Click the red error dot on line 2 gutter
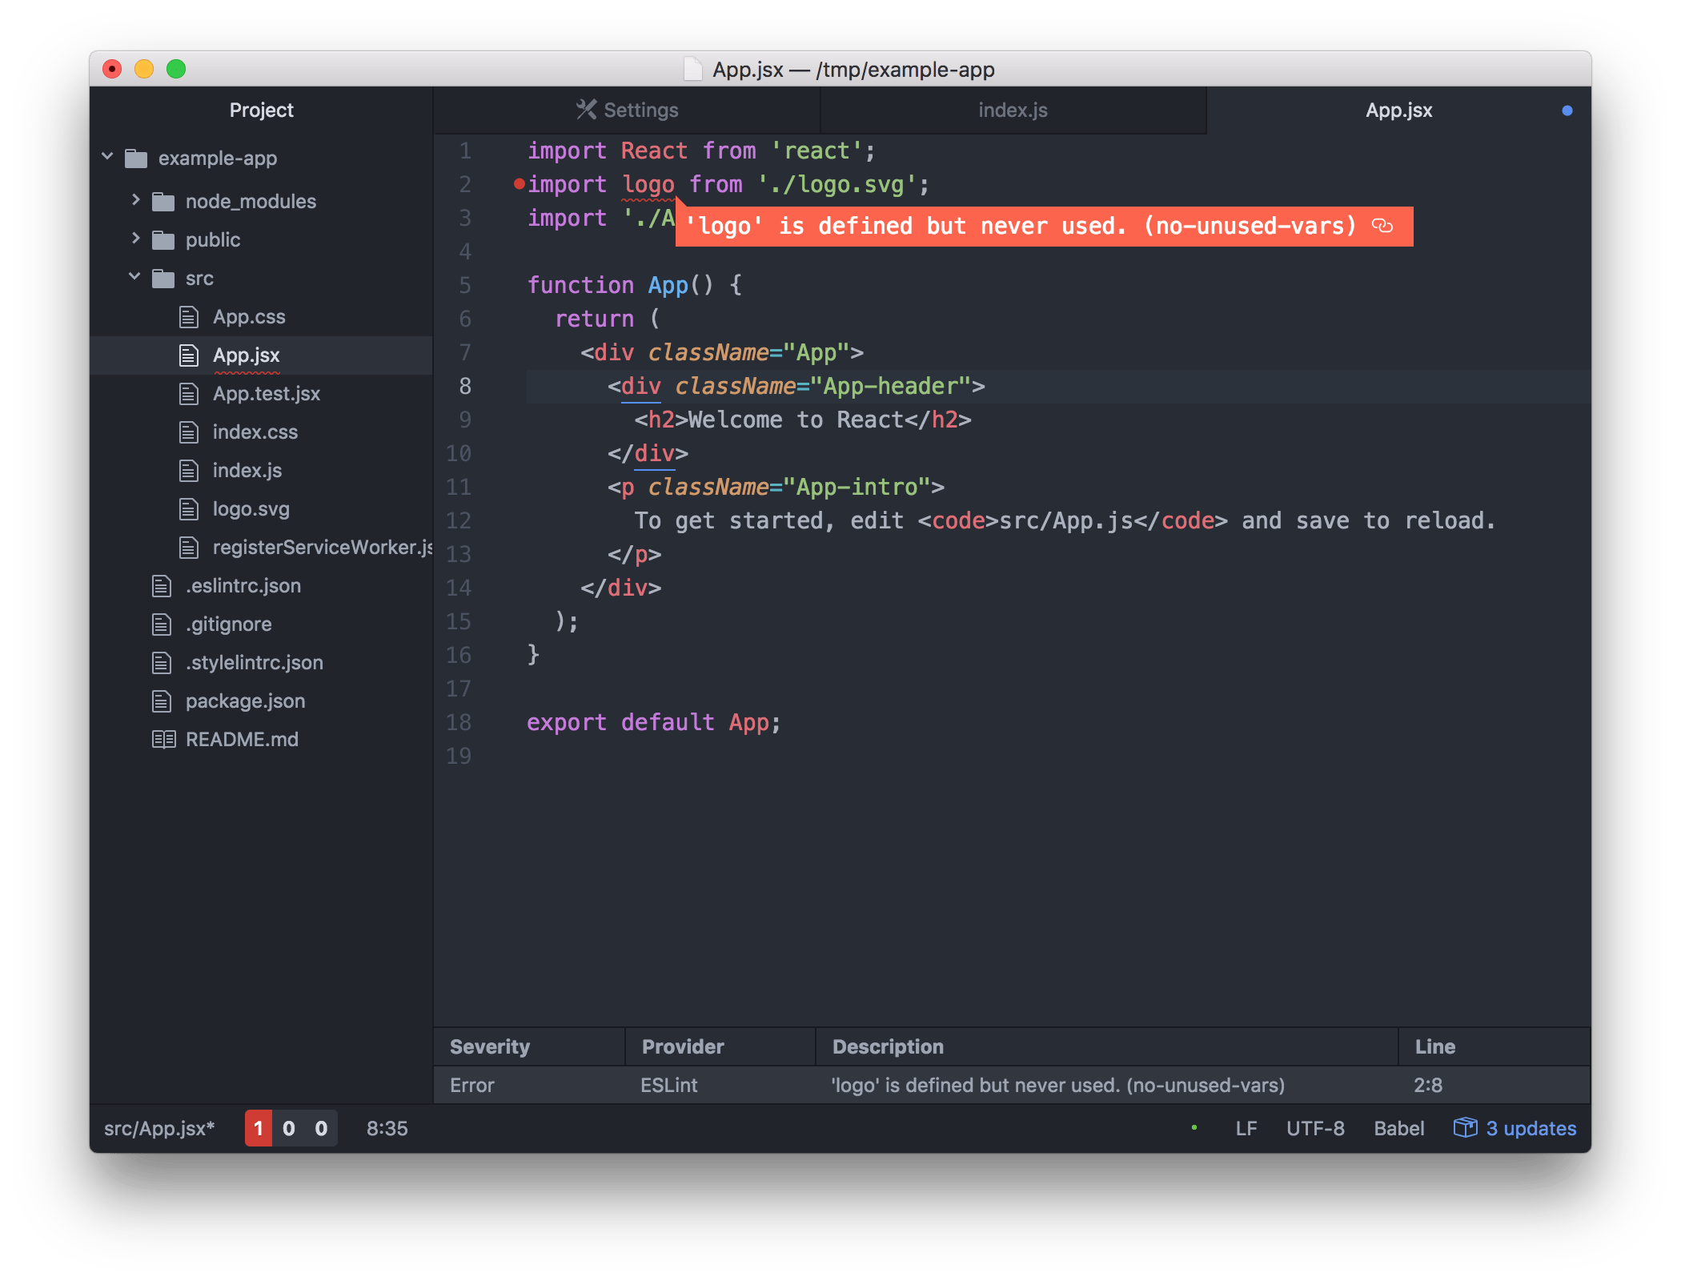 [520, 183]
